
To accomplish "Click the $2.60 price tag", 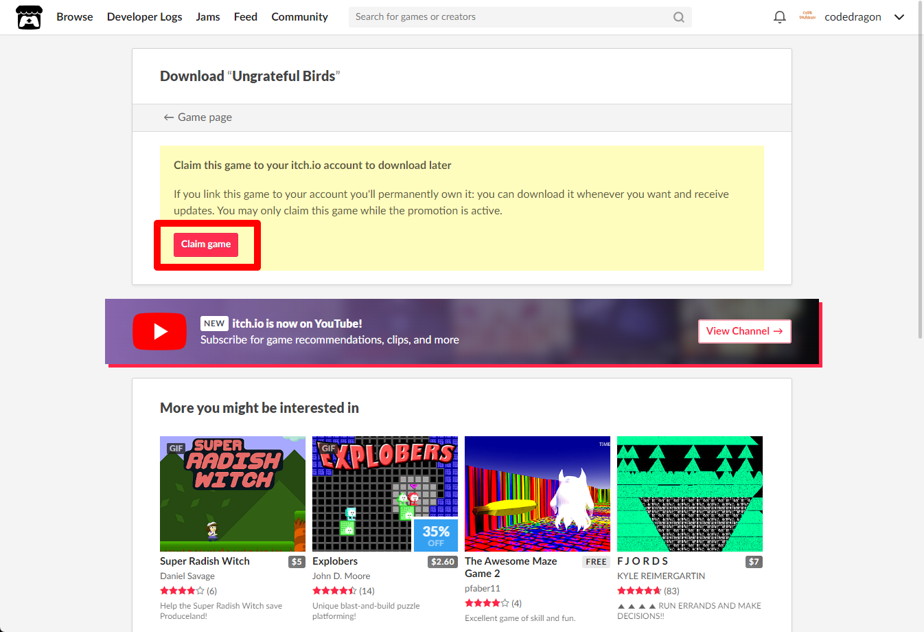I will (443, 562).
